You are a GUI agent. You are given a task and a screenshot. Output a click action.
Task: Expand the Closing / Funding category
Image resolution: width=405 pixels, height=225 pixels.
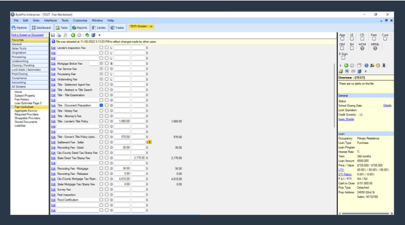(x=30, y=65)
